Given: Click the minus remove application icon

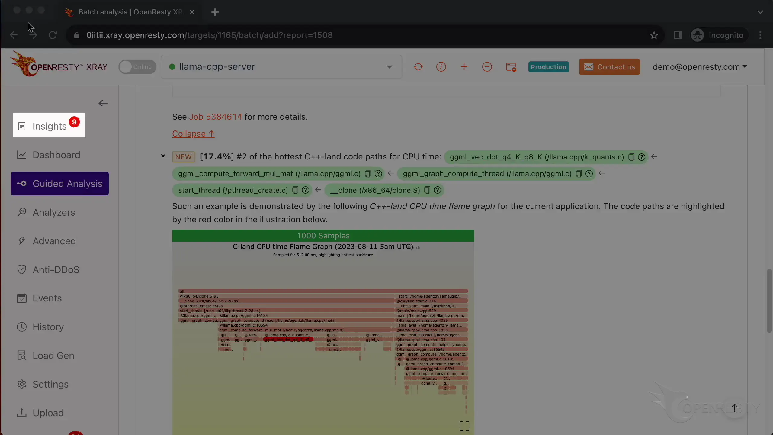Looking at the screenshot, I should [487, 67].
